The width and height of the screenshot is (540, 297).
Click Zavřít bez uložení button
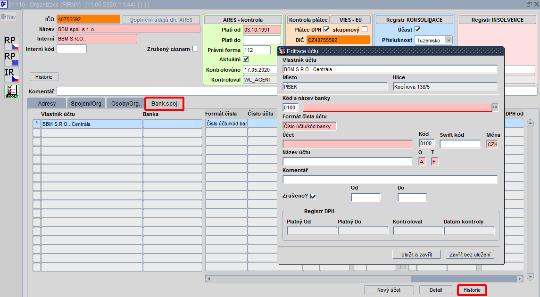point(470,254)
